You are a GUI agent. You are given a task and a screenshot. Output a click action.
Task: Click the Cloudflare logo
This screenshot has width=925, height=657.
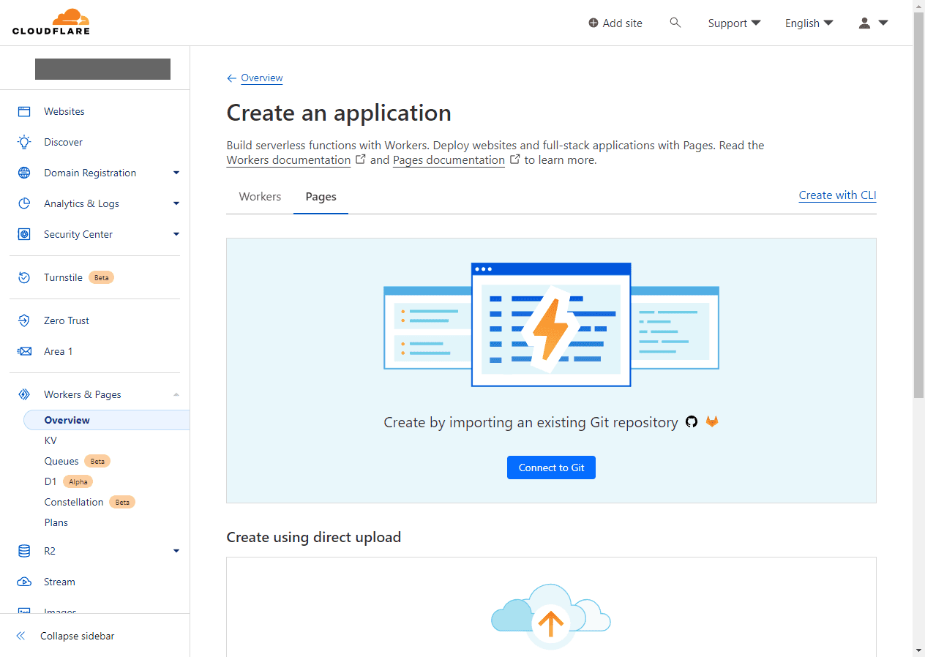tap(51, 23)
